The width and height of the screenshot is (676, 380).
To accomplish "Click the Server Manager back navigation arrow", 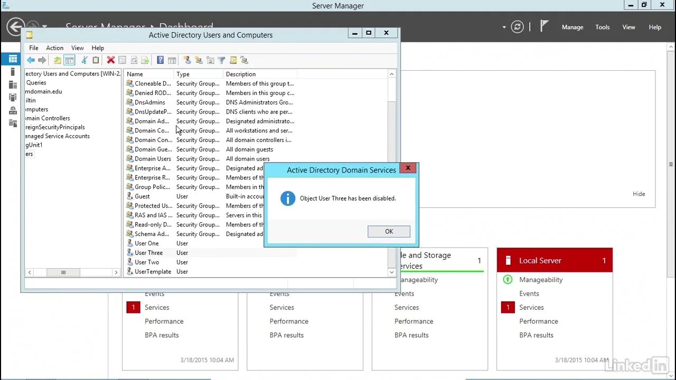I will point(16,27).
